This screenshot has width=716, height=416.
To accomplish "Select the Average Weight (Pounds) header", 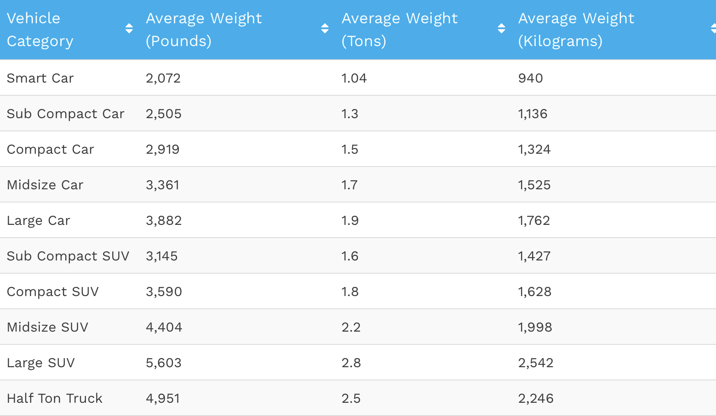I will pos(204,30).
